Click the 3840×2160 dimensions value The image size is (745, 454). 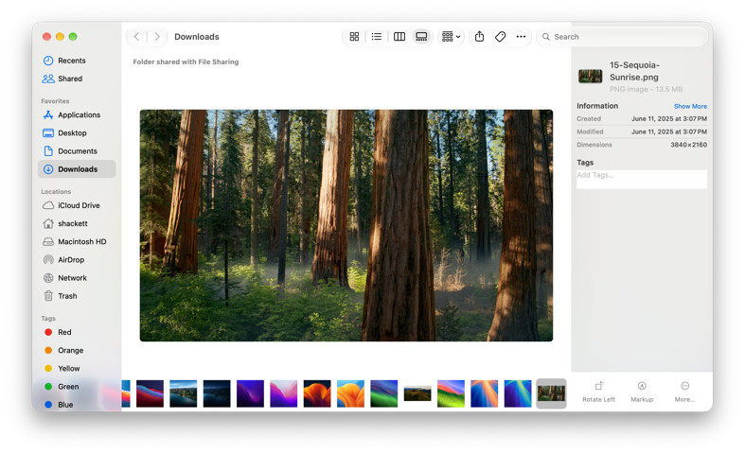pos(688,145)
